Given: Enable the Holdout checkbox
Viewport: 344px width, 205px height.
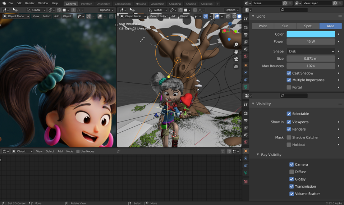Looking at the screenshot, I should (289, 145).
